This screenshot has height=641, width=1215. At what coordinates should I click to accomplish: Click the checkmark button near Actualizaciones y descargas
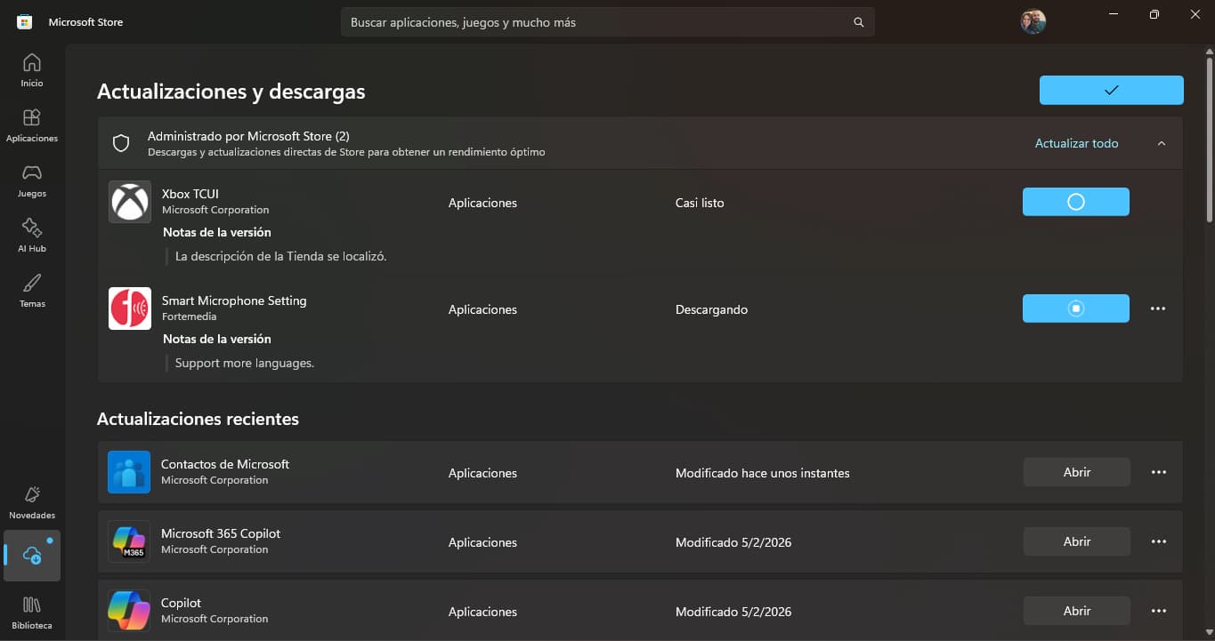1110,90
